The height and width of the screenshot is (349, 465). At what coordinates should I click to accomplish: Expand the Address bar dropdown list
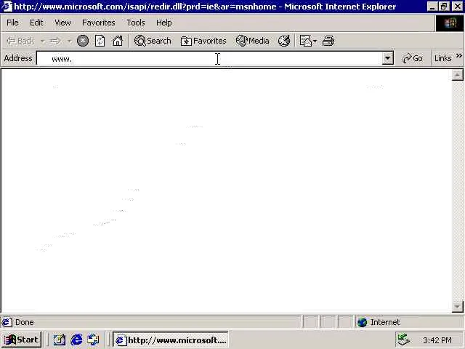tap(387, 58)
